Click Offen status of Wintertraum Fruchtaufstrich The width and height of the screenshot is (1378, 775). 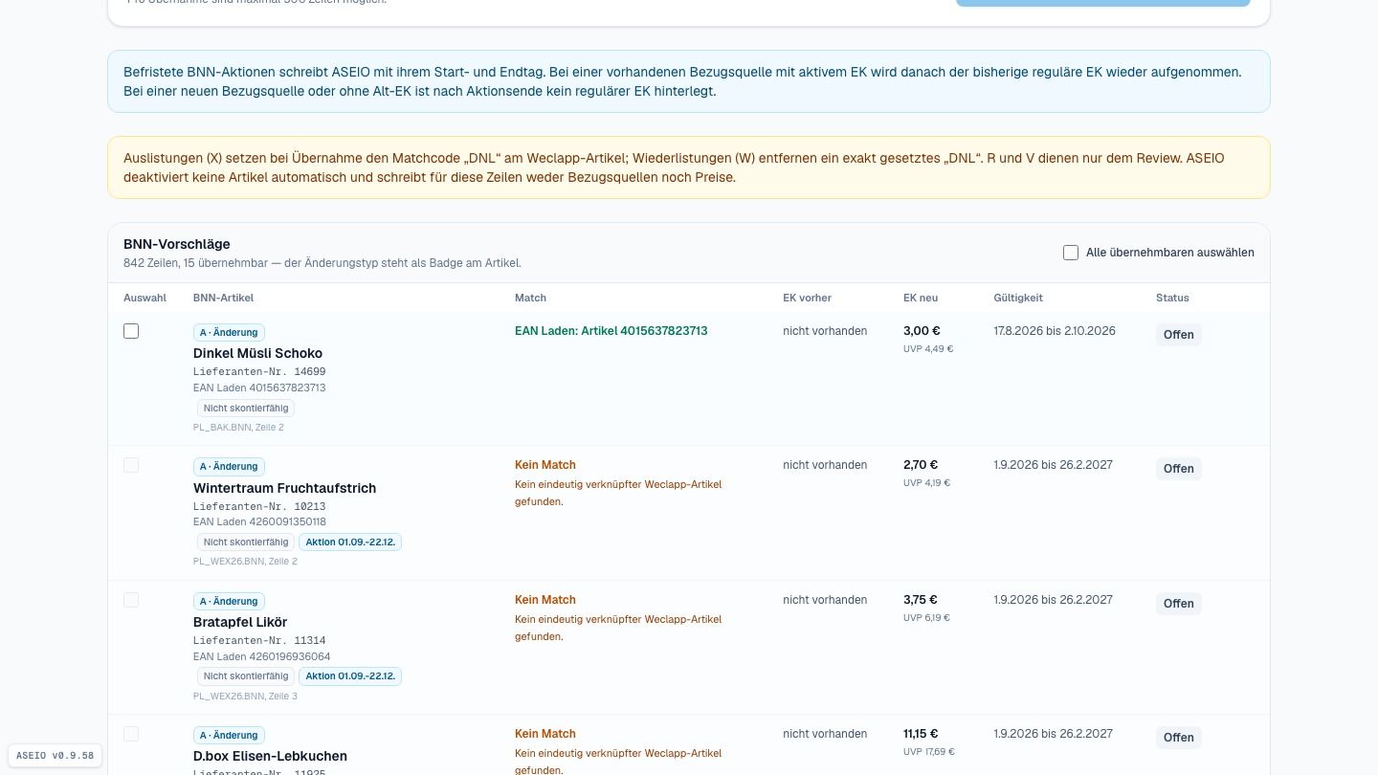tap(1179, 469)
